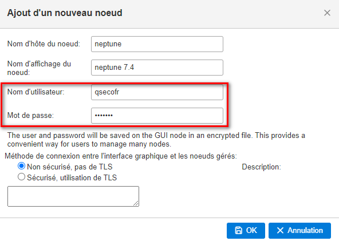Click the description textarea resize grip
The image size is (339, 241).
click(136, 203)
